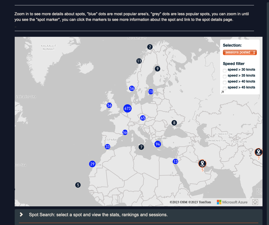Screen dimensions: 269x225
Task: Enable the speed > 35 knots filter
Action: click(225, 76)
